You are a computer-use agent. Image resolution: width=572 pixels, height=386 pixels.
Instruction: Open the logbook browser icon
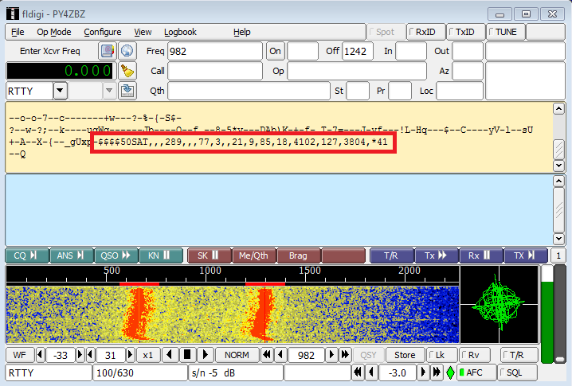tap(108, 51)
